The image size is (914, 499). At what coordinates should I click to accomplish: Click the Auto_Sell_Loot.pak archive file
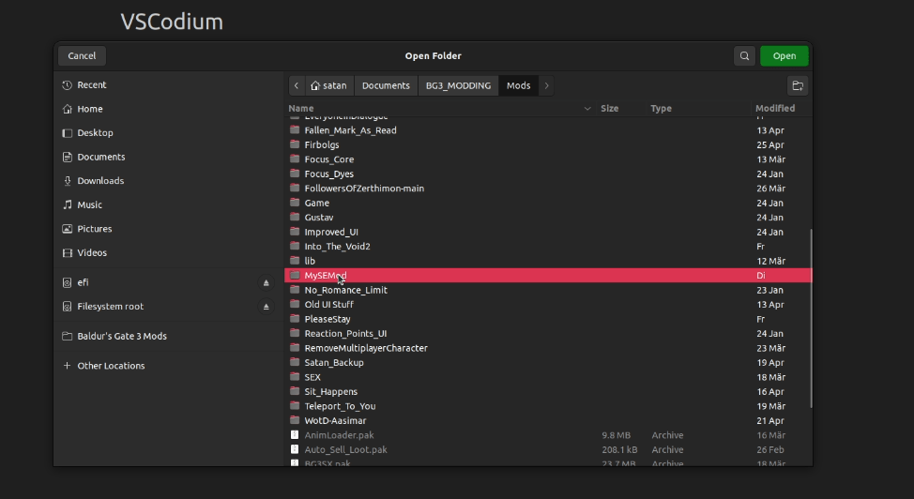[x=548, y=450]
